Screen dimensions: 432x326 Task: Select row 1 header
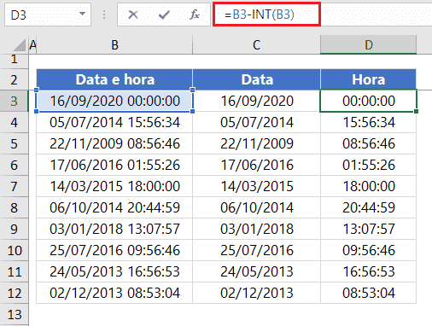15,60
